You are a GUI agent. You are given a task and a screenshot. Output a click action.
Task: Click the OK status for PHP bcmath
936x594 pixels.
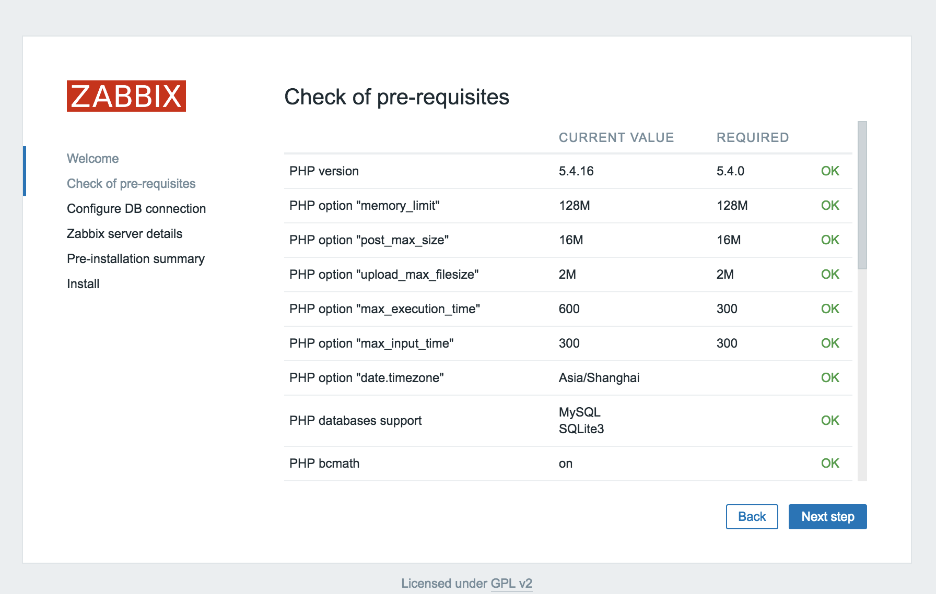click(830, 464)
